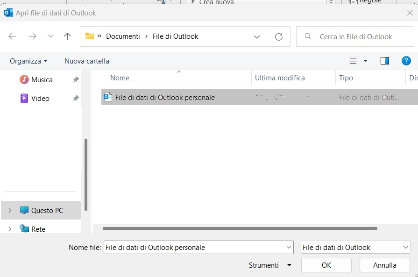Expand the Rete tree node
The width and height of the screenshot is (418, 277).
[10, 229]
